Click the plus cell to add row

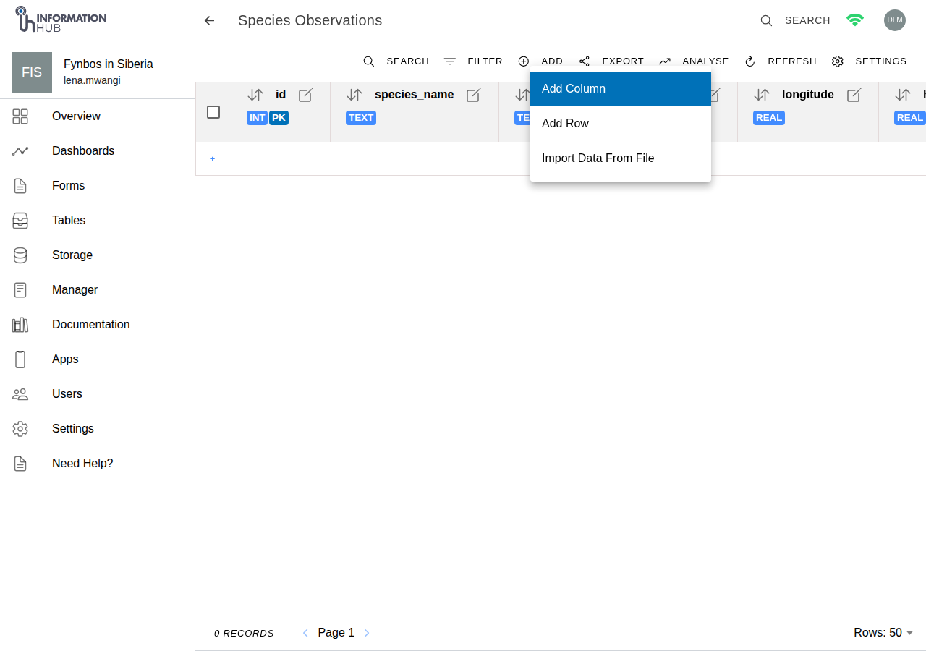tap(213, 159)
